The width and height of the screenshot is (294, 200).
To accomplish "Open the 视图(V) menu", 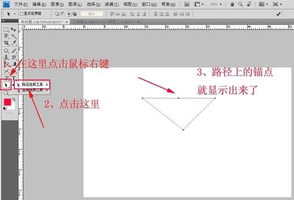I will 130,4.
